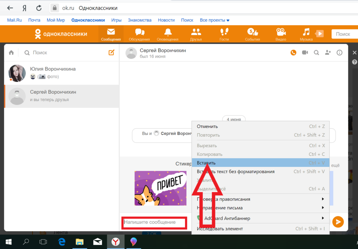Image resolution: width=358 pixels, height=249 pixels.
Task: Open Видео camera icon in toolbar
Action: click(x=281, y=34)
